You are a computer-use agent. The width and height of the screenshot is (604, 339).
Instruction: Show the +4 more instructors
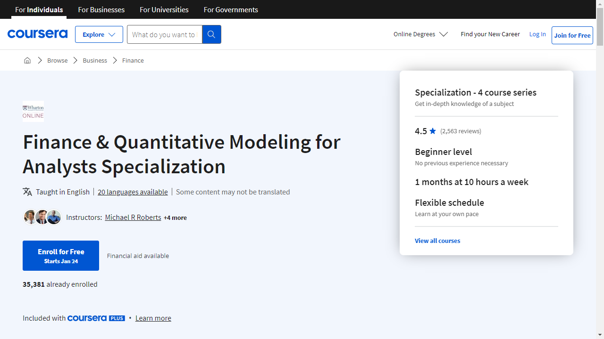175,218
